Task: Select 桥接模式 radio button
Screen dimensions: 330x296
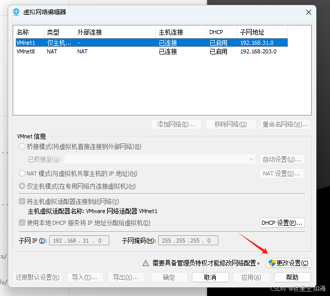Action: (x=22, y=146)
